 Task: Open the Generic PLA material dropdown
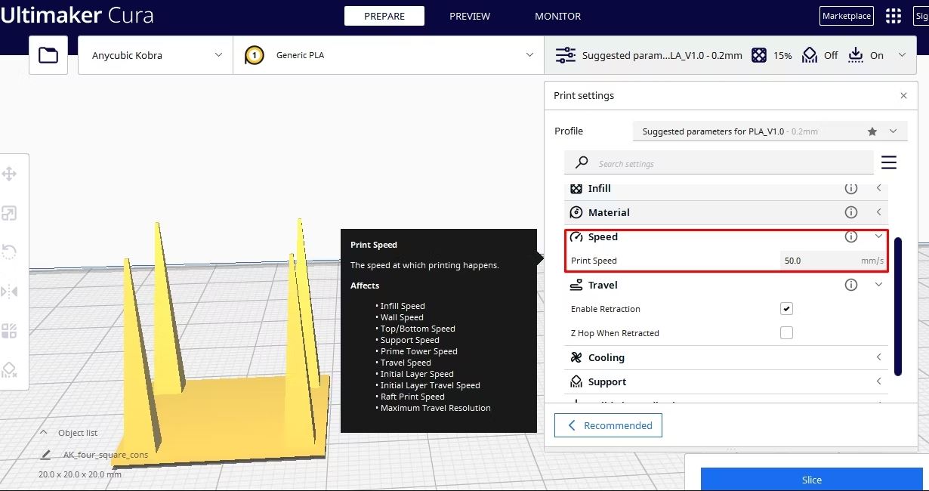(x=388, y=55)
